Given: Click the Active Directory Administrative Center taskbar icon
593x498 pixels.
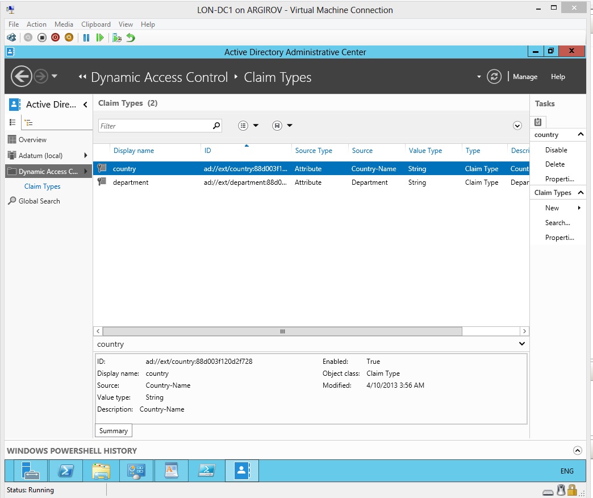Looking at the screenshot, I should pos(242,470).
